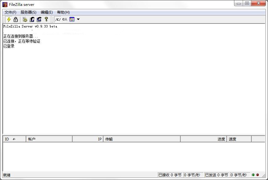Click the colored grid display icon
This screenshot has width=268, height=180.
72,19
